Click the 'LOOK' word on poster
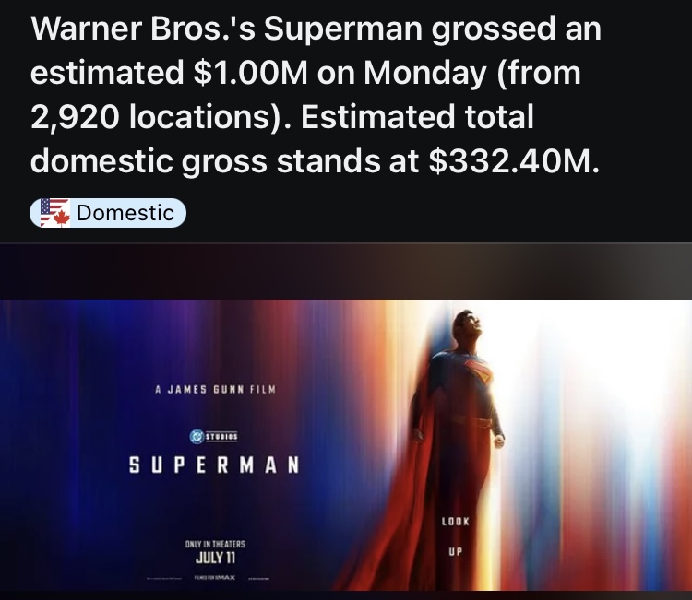 pyautogui.click(x=456, y=522)
